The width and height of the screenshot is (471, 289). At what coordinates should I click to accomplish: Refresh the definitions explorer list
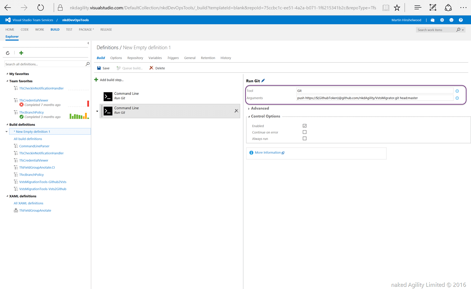click(x=8, y=53)
